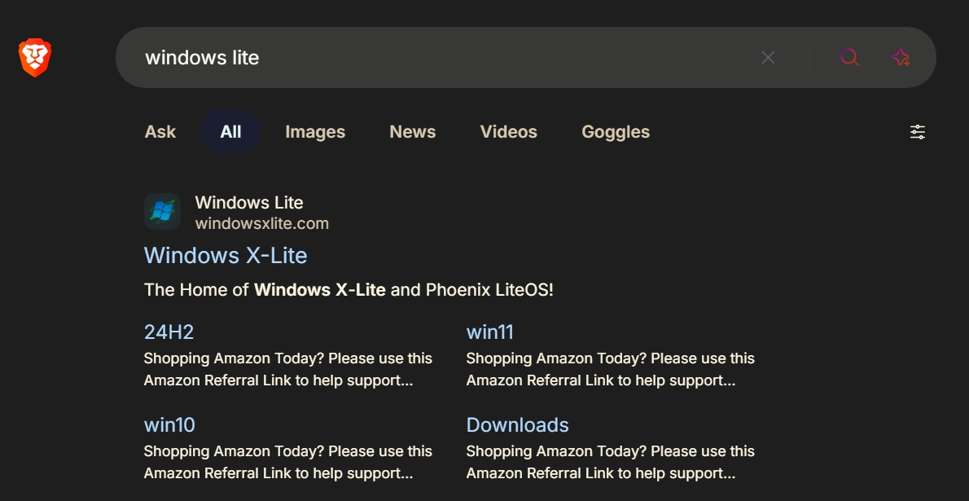Go to the Downloads sitelink

pyautogui.click(x=517, y=425)
